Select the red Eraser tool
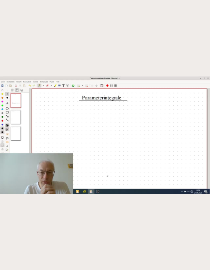Image resolution: width=210 pixels, height=270 pixels. 48,85
